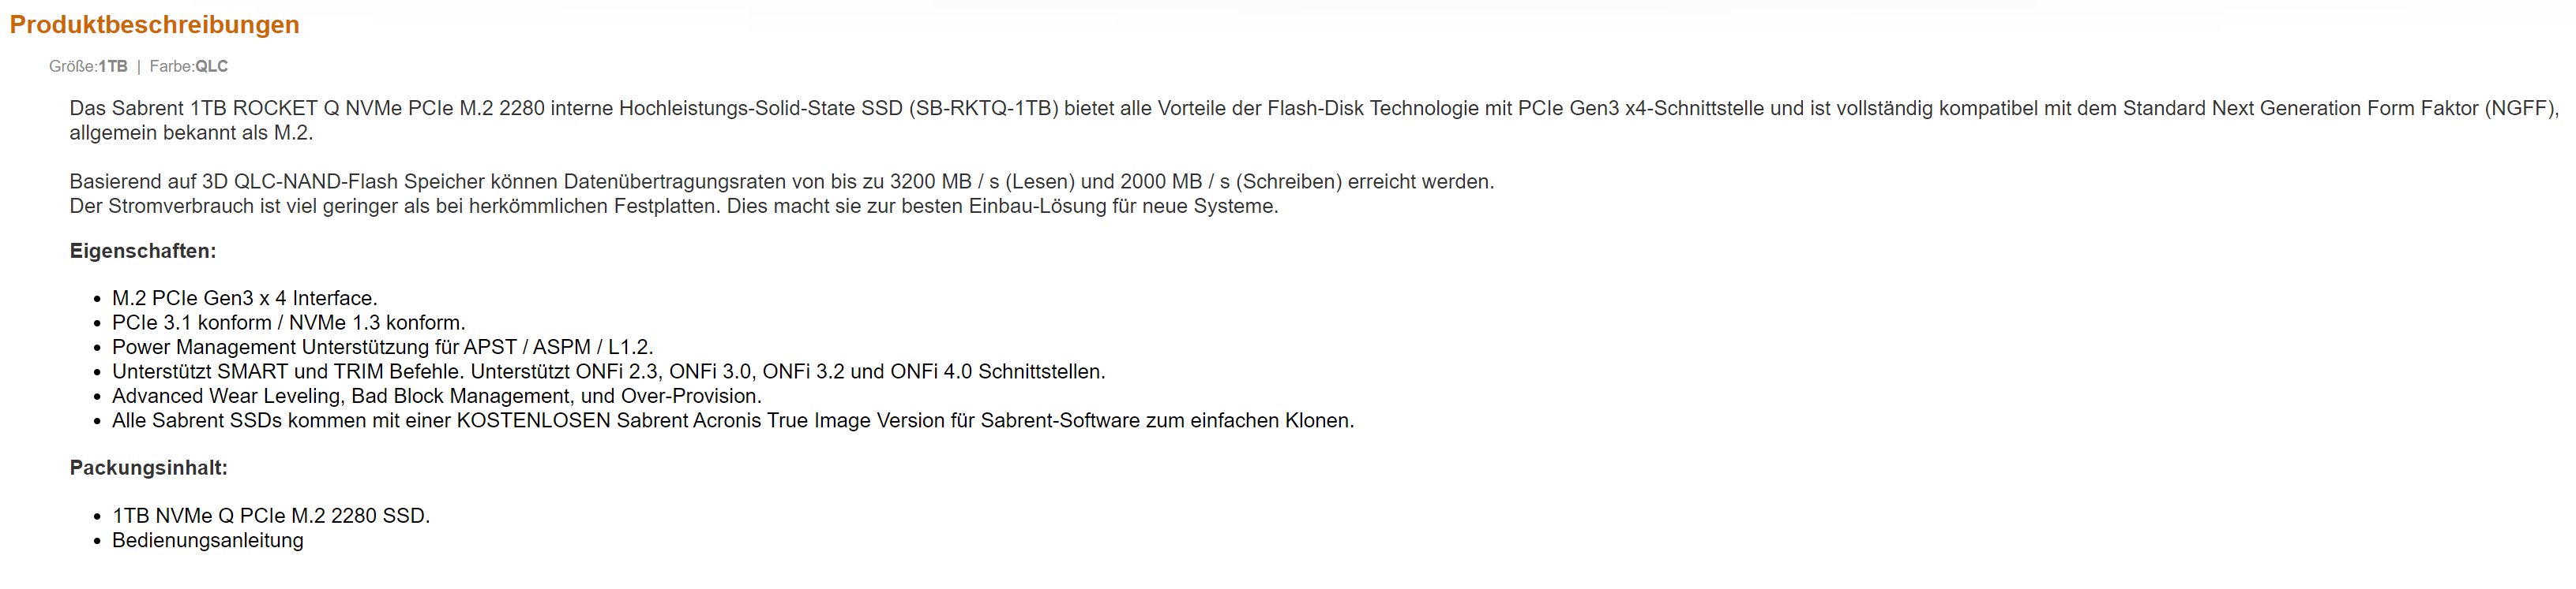This screenshot has height=589, width=2576.
Task: Click the PCIe 3.1 konform bullet item
Action: [x=289, y=322]
